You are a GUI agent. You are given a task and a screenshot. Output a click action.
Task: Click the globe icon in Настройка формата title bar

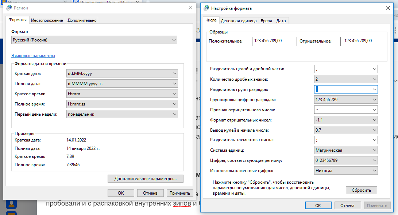click(206, 8)
